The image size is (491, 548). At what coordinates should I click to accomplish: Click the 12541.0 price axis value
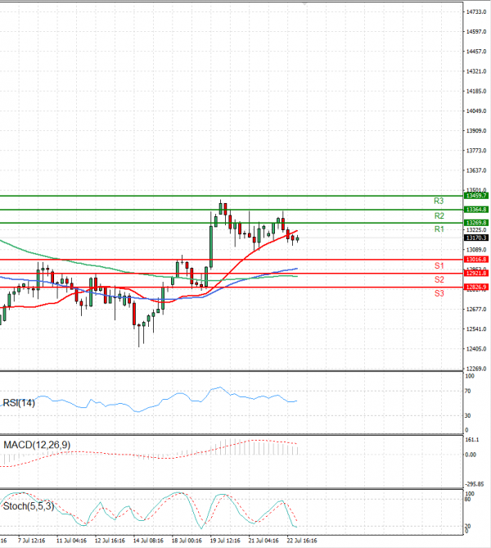pyautogui.click(x=476, y=329)
